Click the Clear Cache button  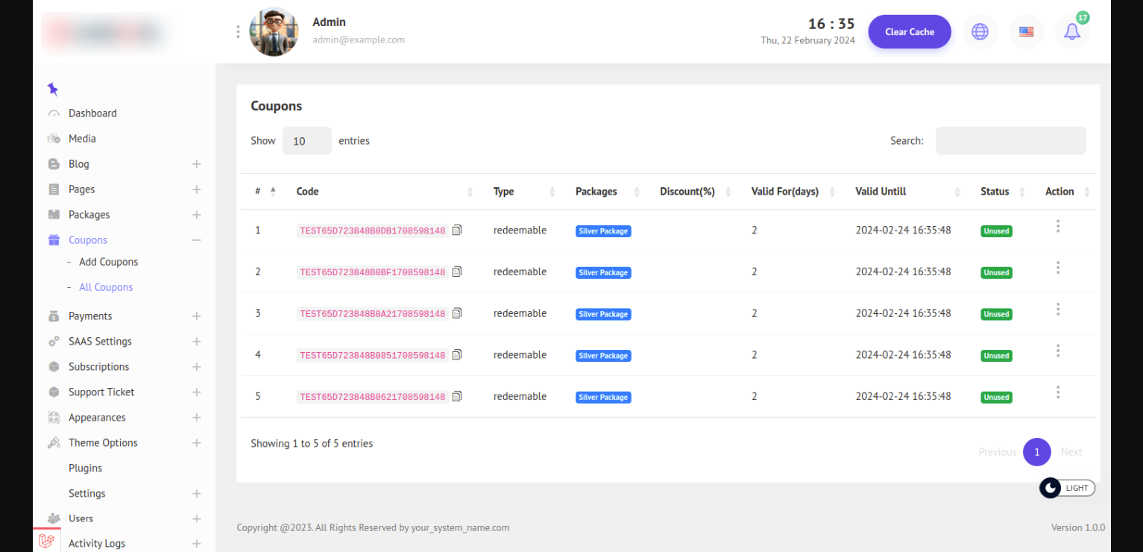pos(909,32)
